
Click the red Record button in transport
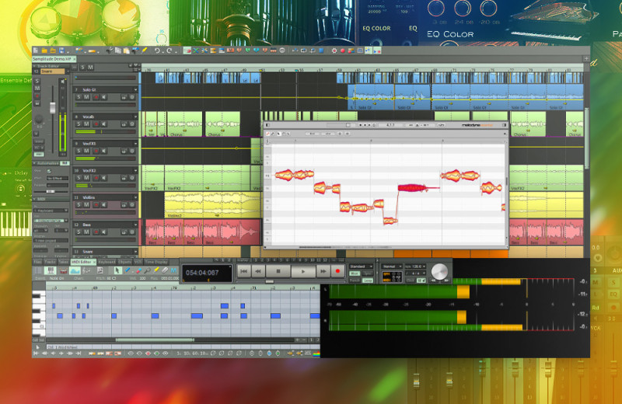click(x=337, y=271)
